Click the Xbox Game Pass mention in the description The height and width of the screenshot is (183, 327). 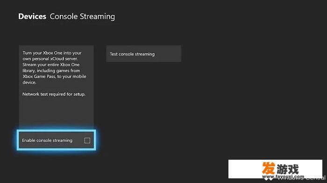click(x=39, y=76)
